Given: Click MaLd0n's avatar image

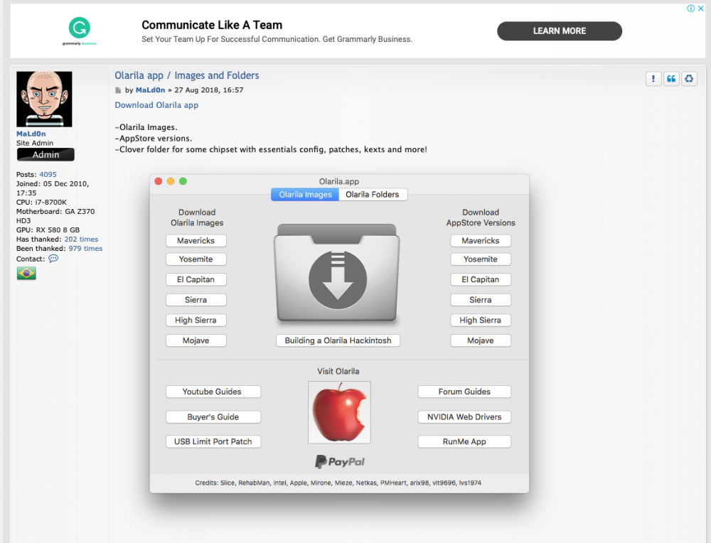Looking at the screenshot, I should click(x=44, y=99).
